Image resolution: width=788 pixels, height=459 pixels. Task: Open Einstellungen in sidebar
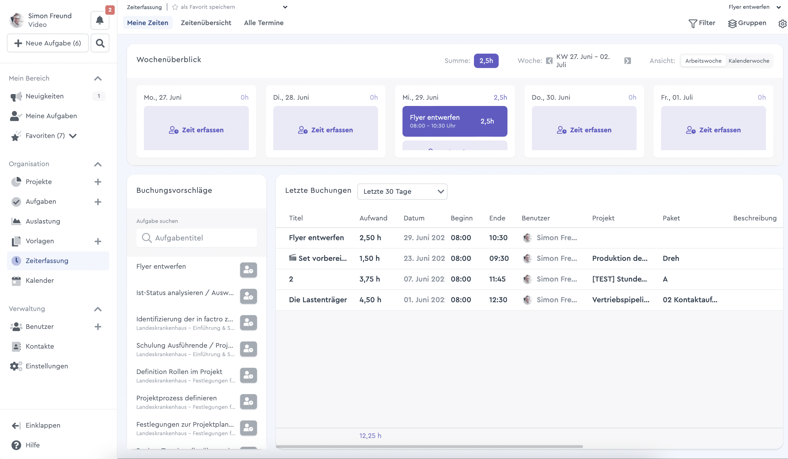click(58, 366)
